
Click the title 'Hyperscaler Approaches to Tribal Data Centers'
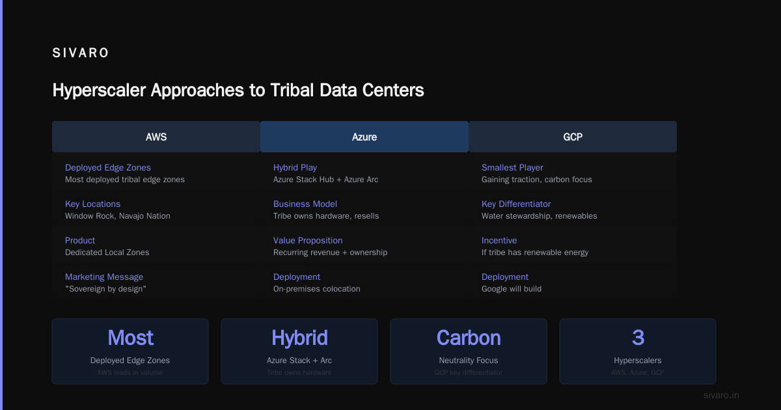[x=238, y=90]
